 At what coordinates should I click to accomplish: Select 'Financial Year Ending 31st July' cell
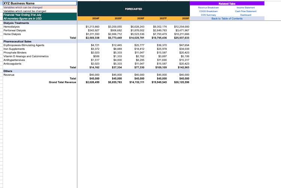click(x=40, y=15)
